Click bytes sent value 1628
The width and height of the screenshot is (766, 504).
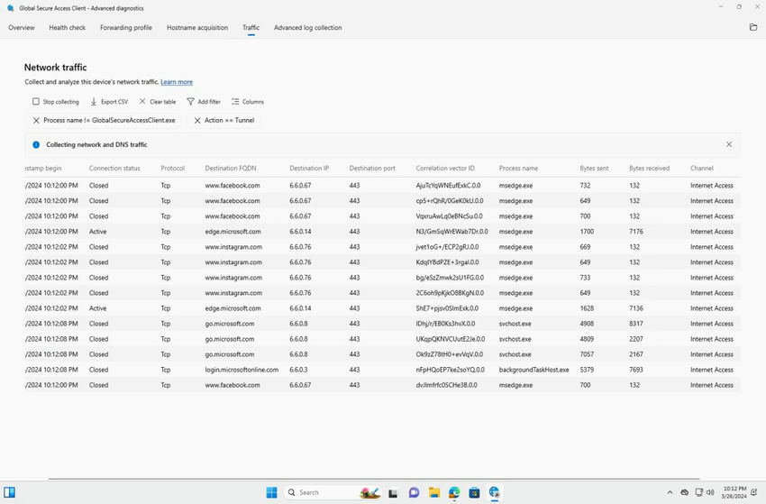tap(587, 308)
